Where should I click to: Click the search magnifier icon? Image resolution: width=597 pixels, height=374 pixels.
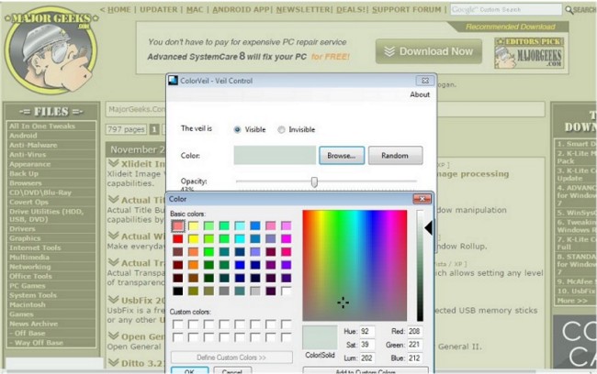(569, 10)
